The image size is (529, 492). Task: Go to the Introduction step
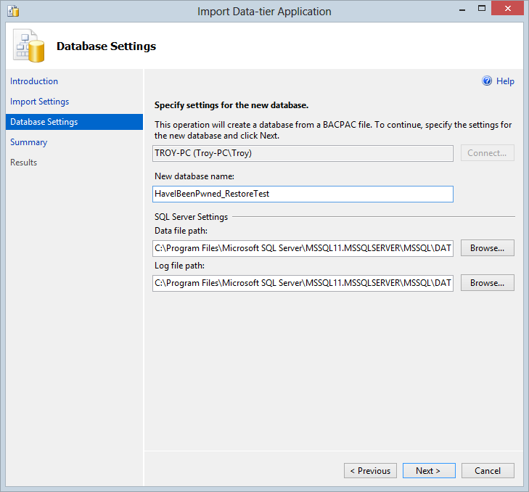34,81
